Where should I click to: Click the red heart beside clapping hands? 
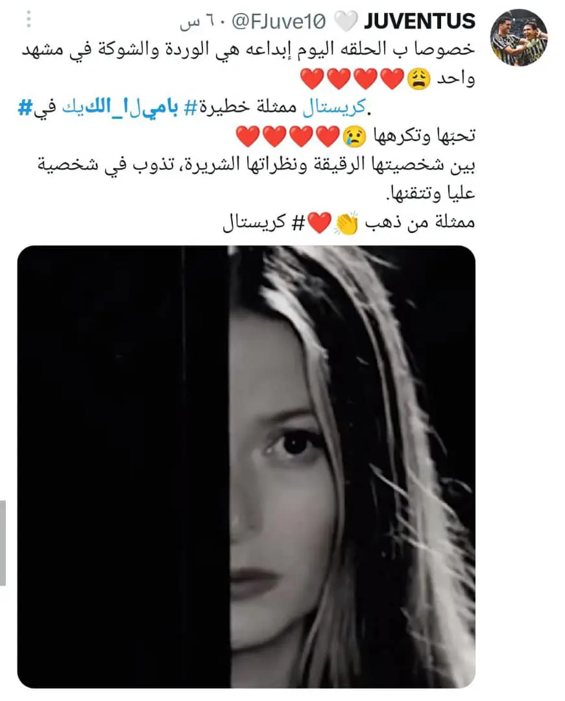(x=319, y=223)
